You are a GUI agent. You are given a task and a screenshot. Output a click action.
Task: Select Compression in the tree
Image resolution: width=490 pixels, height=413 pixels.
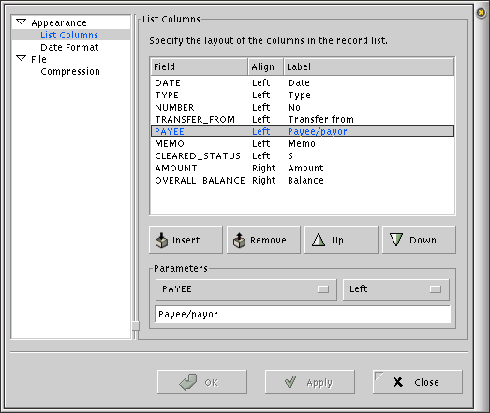click(x=70, y=71)
